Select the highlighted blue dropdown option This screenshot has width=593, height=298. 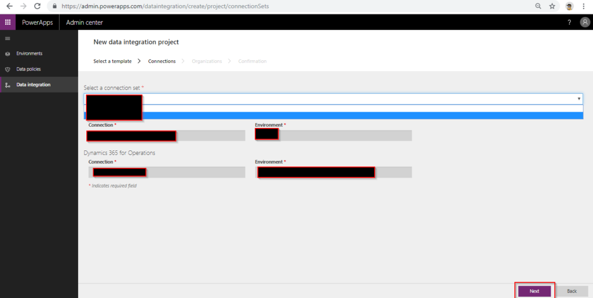[333, 116]
